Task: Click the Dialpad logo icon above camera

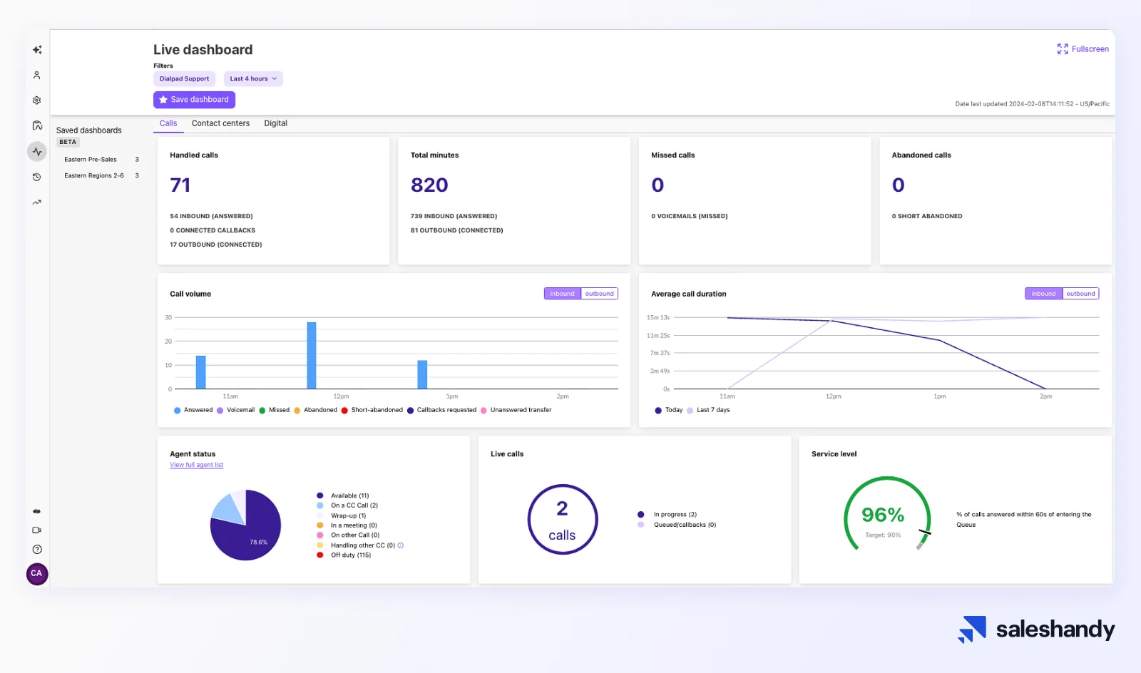Action: point(37,511)
